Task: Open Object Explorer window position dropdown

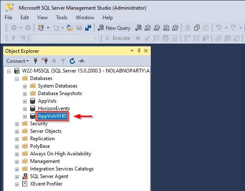Action: pyautogui.click(x=132, y=51)
